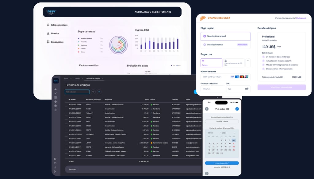The width and height of the screenshot is (314, 179).
Task: Click the trash icon at phone bottom
Action: (207, 173)
